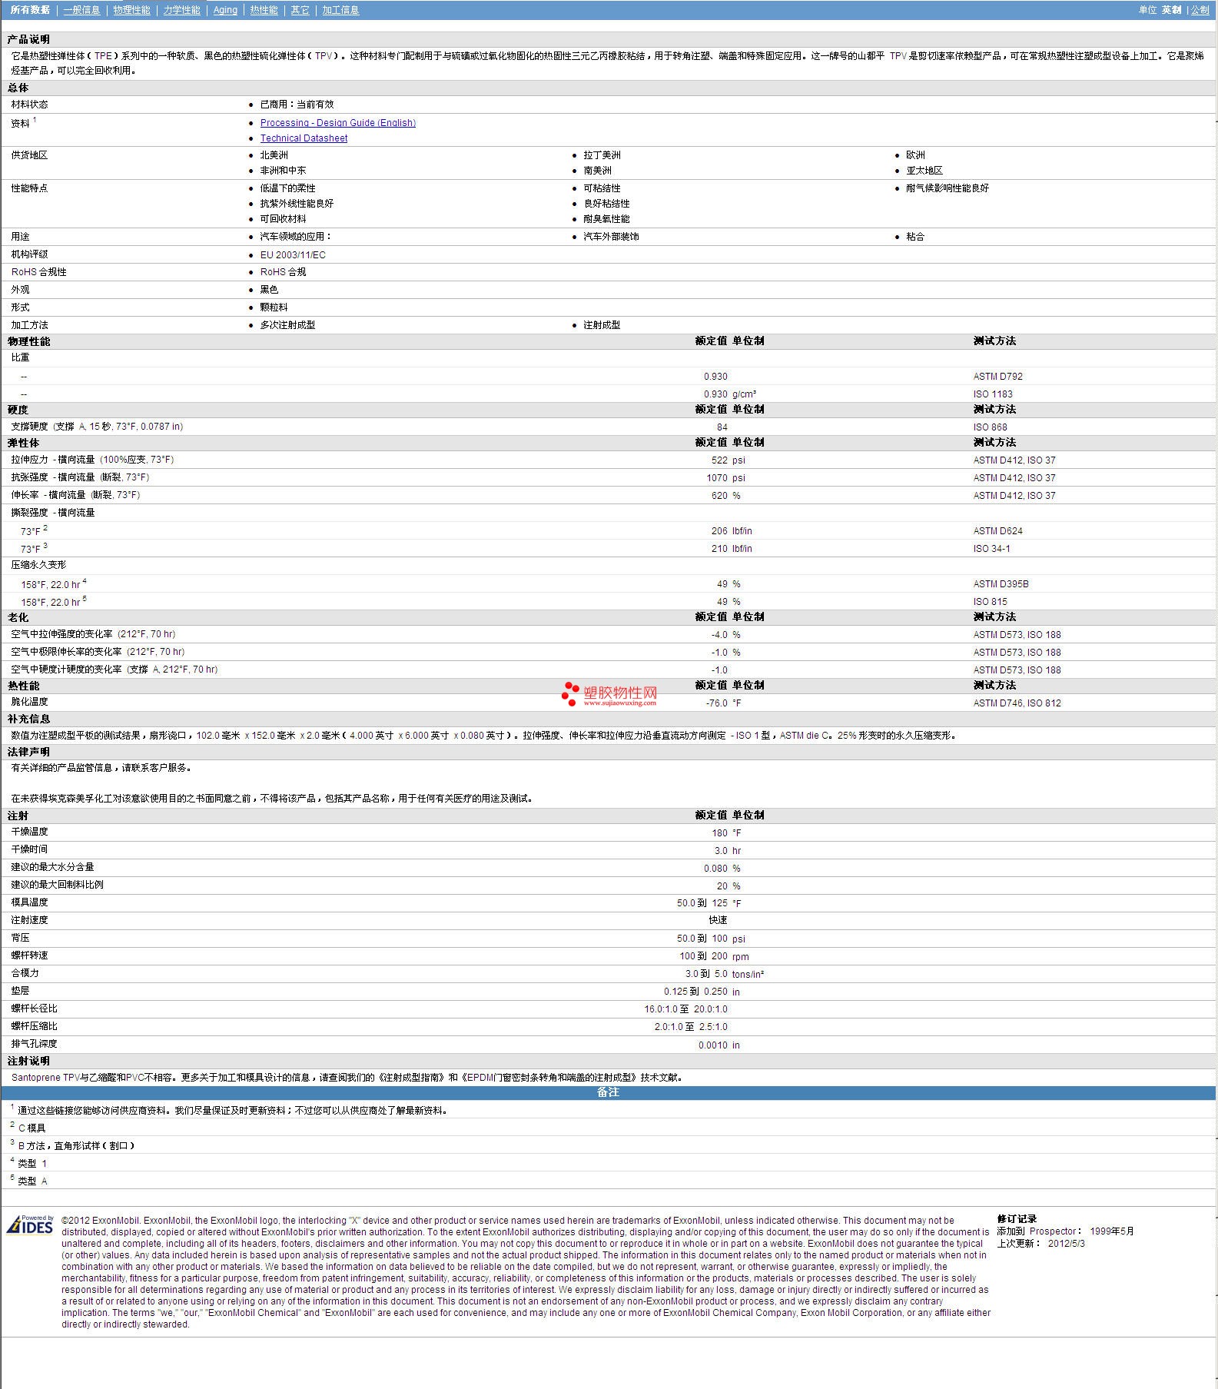This screenshot has height=1389, width=1218.
Task: Click the 补充信息 section header
Action: pyautogui.click(x=28, y=719)
